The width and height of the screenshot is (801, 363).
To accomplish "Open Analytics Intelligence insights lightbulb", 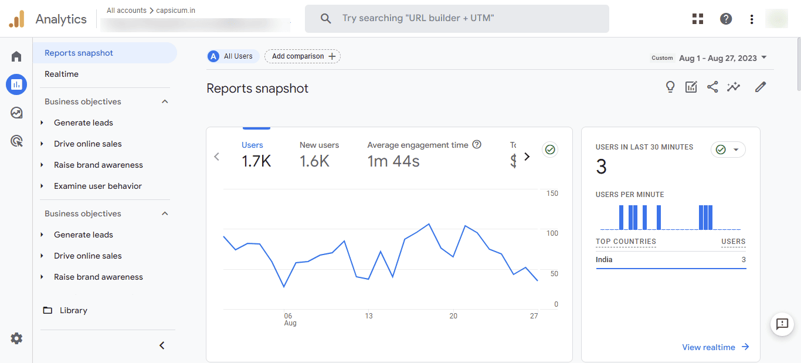I will point(670,86).
